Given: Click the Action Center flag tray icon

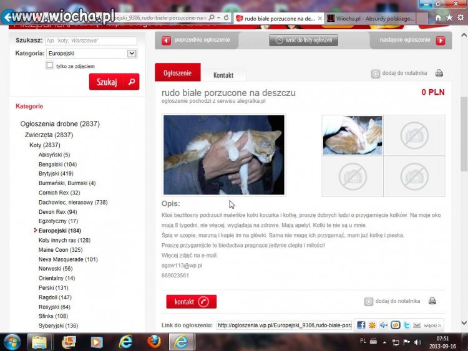Looking at the screenshot, I should pos(406,342).
